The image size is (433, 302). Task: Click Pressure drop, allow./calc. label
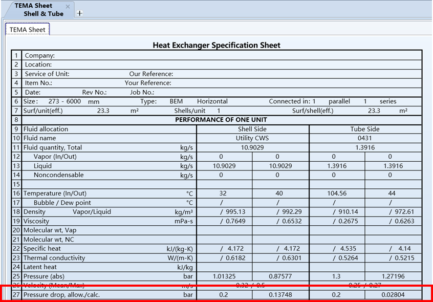click(x=61, y=295)
